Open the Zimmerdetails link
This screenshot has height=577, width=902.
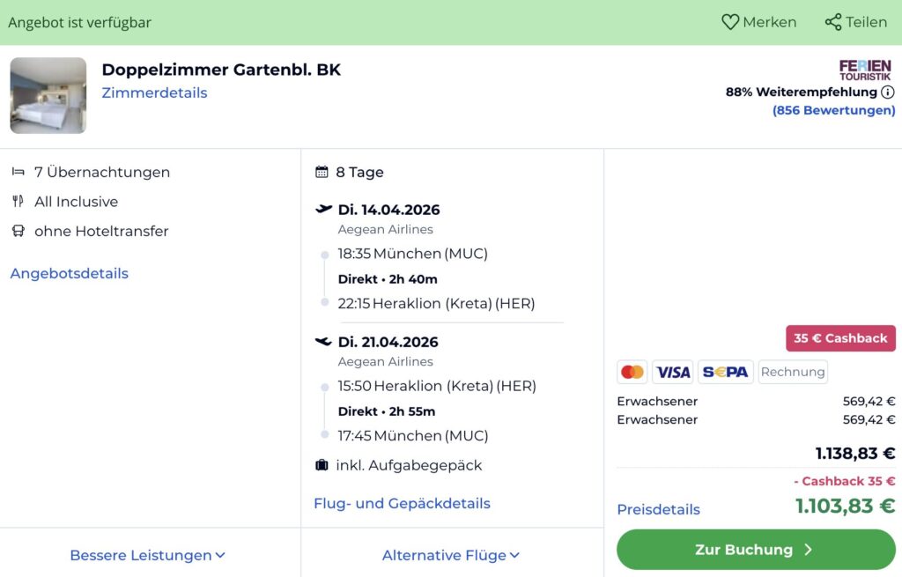(x=154, y=92)
